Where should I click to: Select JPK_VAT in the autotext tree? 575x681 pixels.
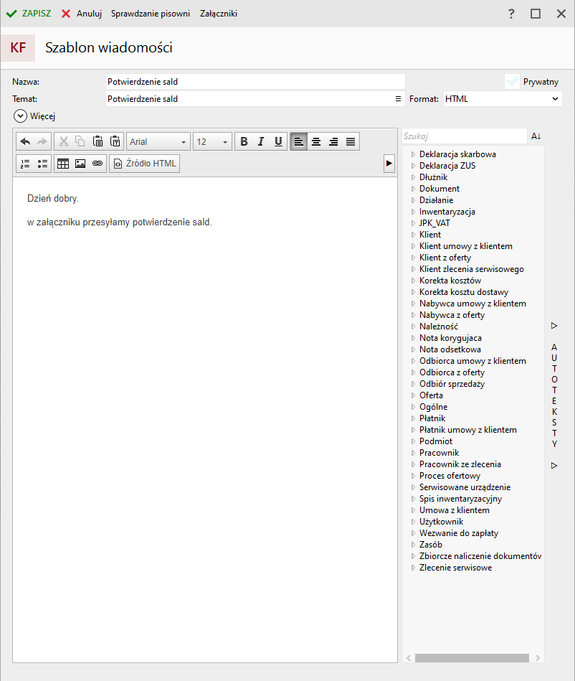434,223
